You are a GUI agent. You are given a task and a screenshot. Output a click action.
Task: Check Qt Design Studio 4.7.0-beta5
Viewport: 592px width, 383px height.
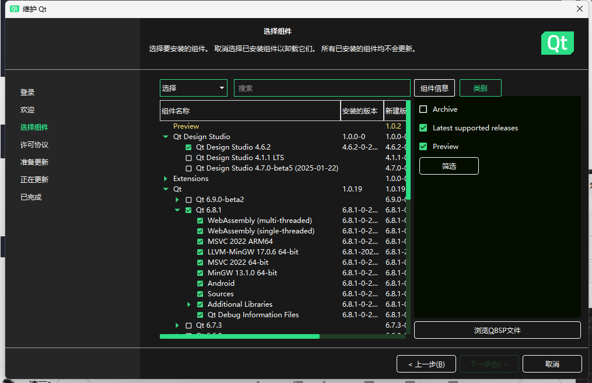pyautogui.click(x=188, y=168)
